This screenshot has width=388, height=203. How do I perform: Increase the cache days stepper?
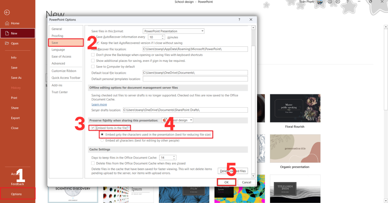click(x=174, y=156)
